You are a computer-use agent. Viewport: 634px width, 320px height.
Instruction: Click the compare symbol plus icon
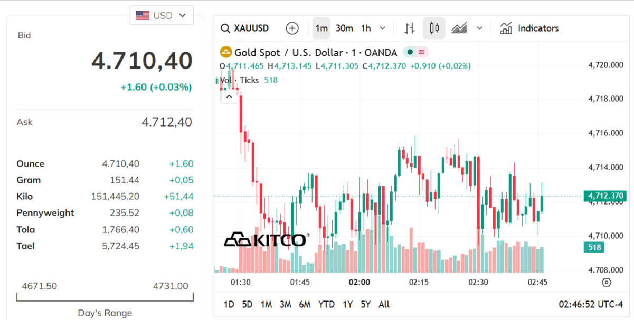click(x=292, y=28)
